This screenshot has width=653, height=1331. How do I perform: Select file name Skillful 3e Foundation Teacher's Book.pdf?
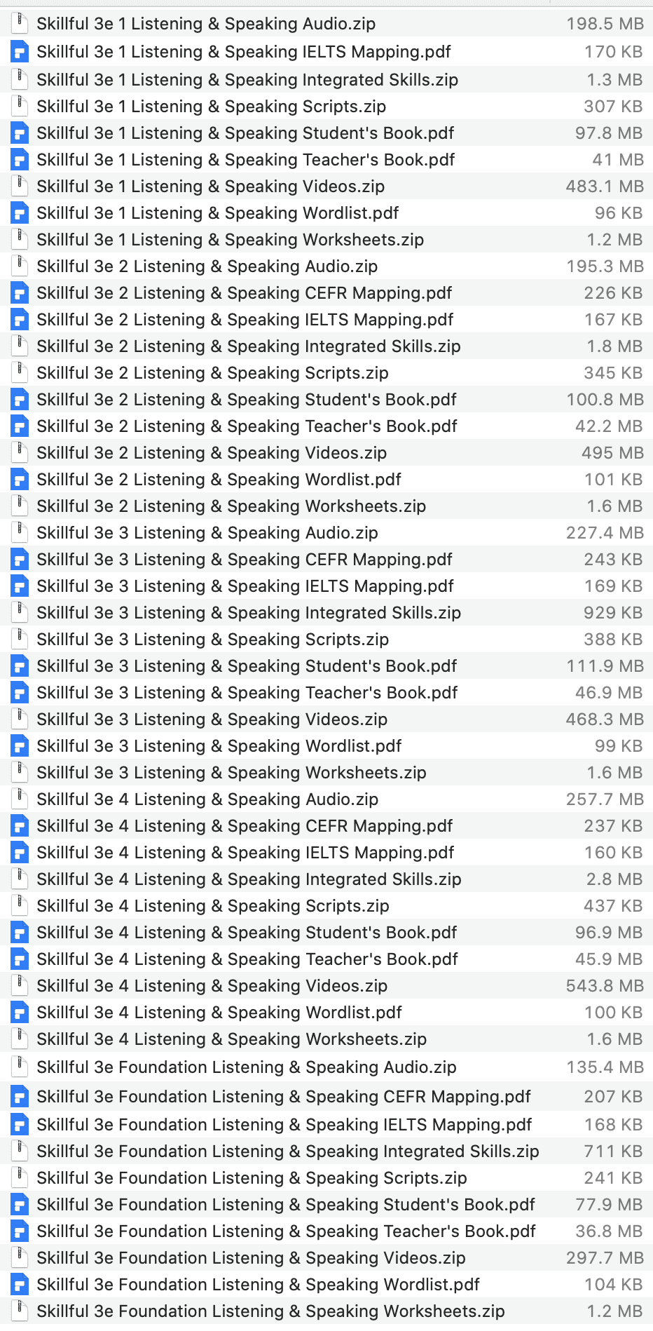point(286,1231)
